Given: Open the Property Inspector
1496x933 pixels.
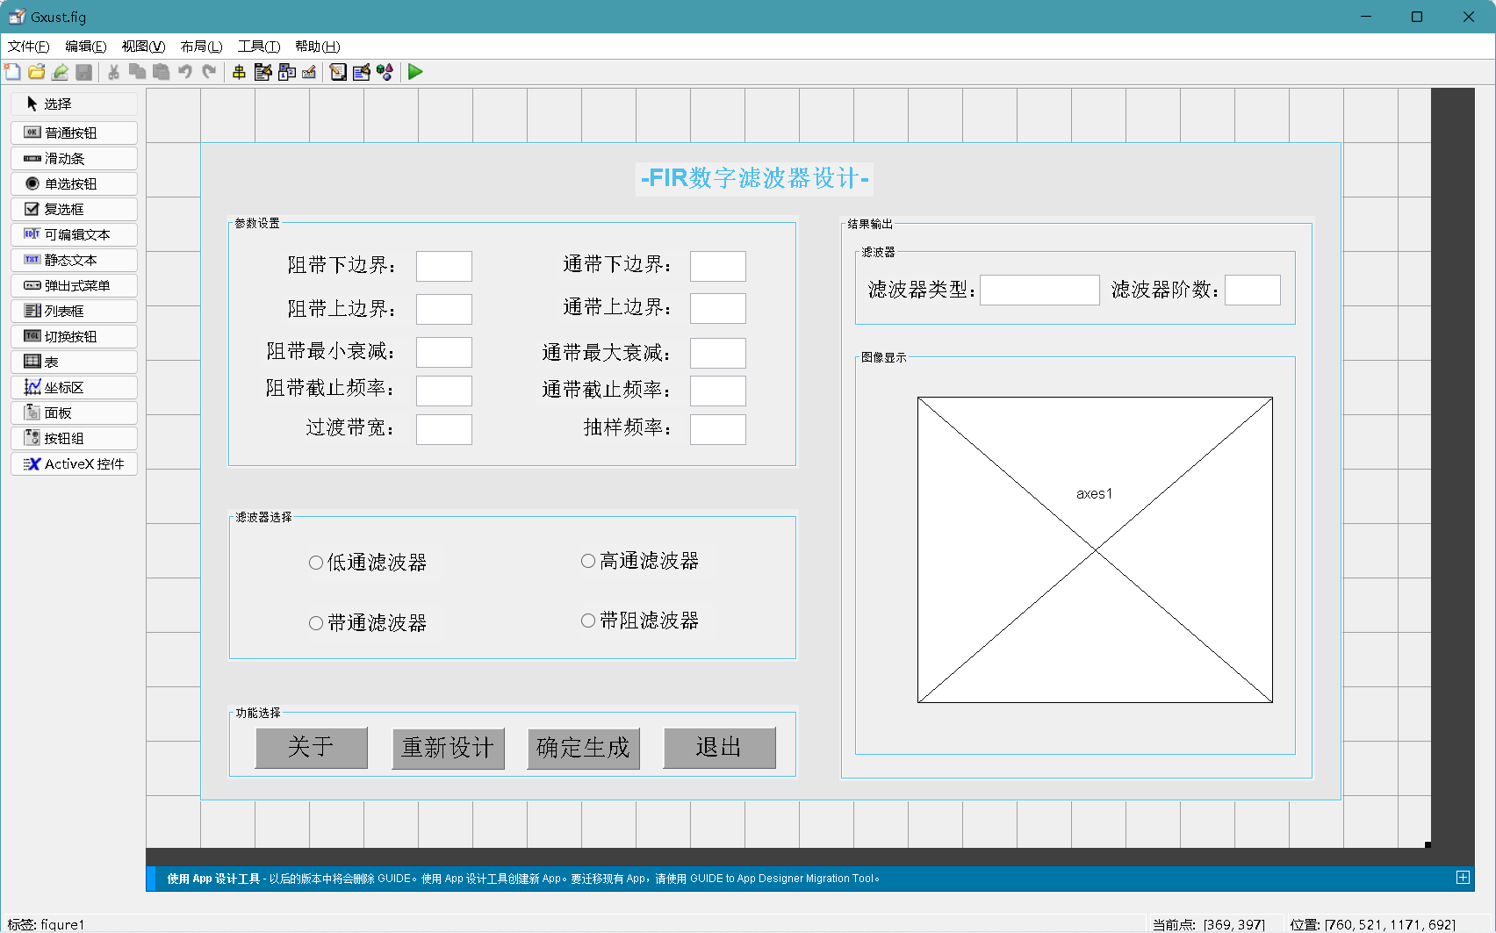Looking at the screenshot, I should (362, 72).
